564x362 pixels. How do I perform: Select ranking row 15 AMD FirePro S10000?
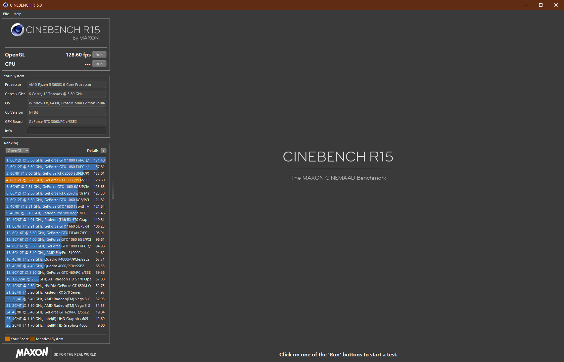click(x=56, y=253)
